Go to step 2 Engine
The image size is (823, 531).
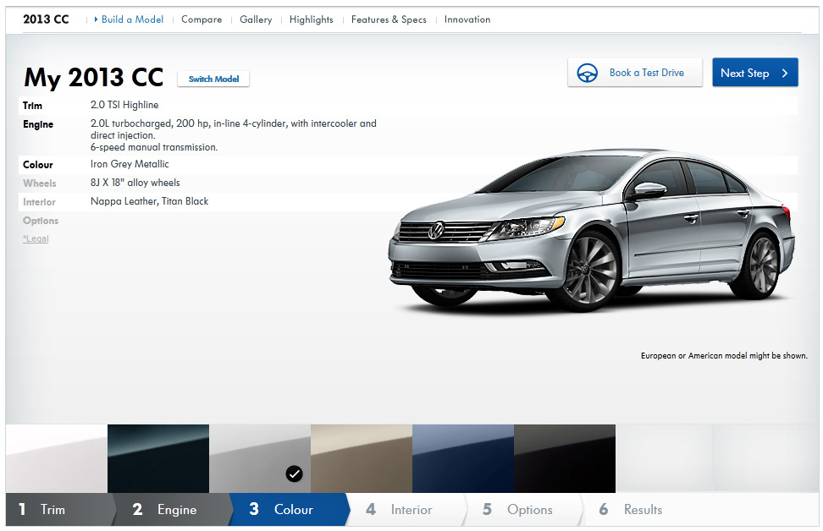[174, 510]
